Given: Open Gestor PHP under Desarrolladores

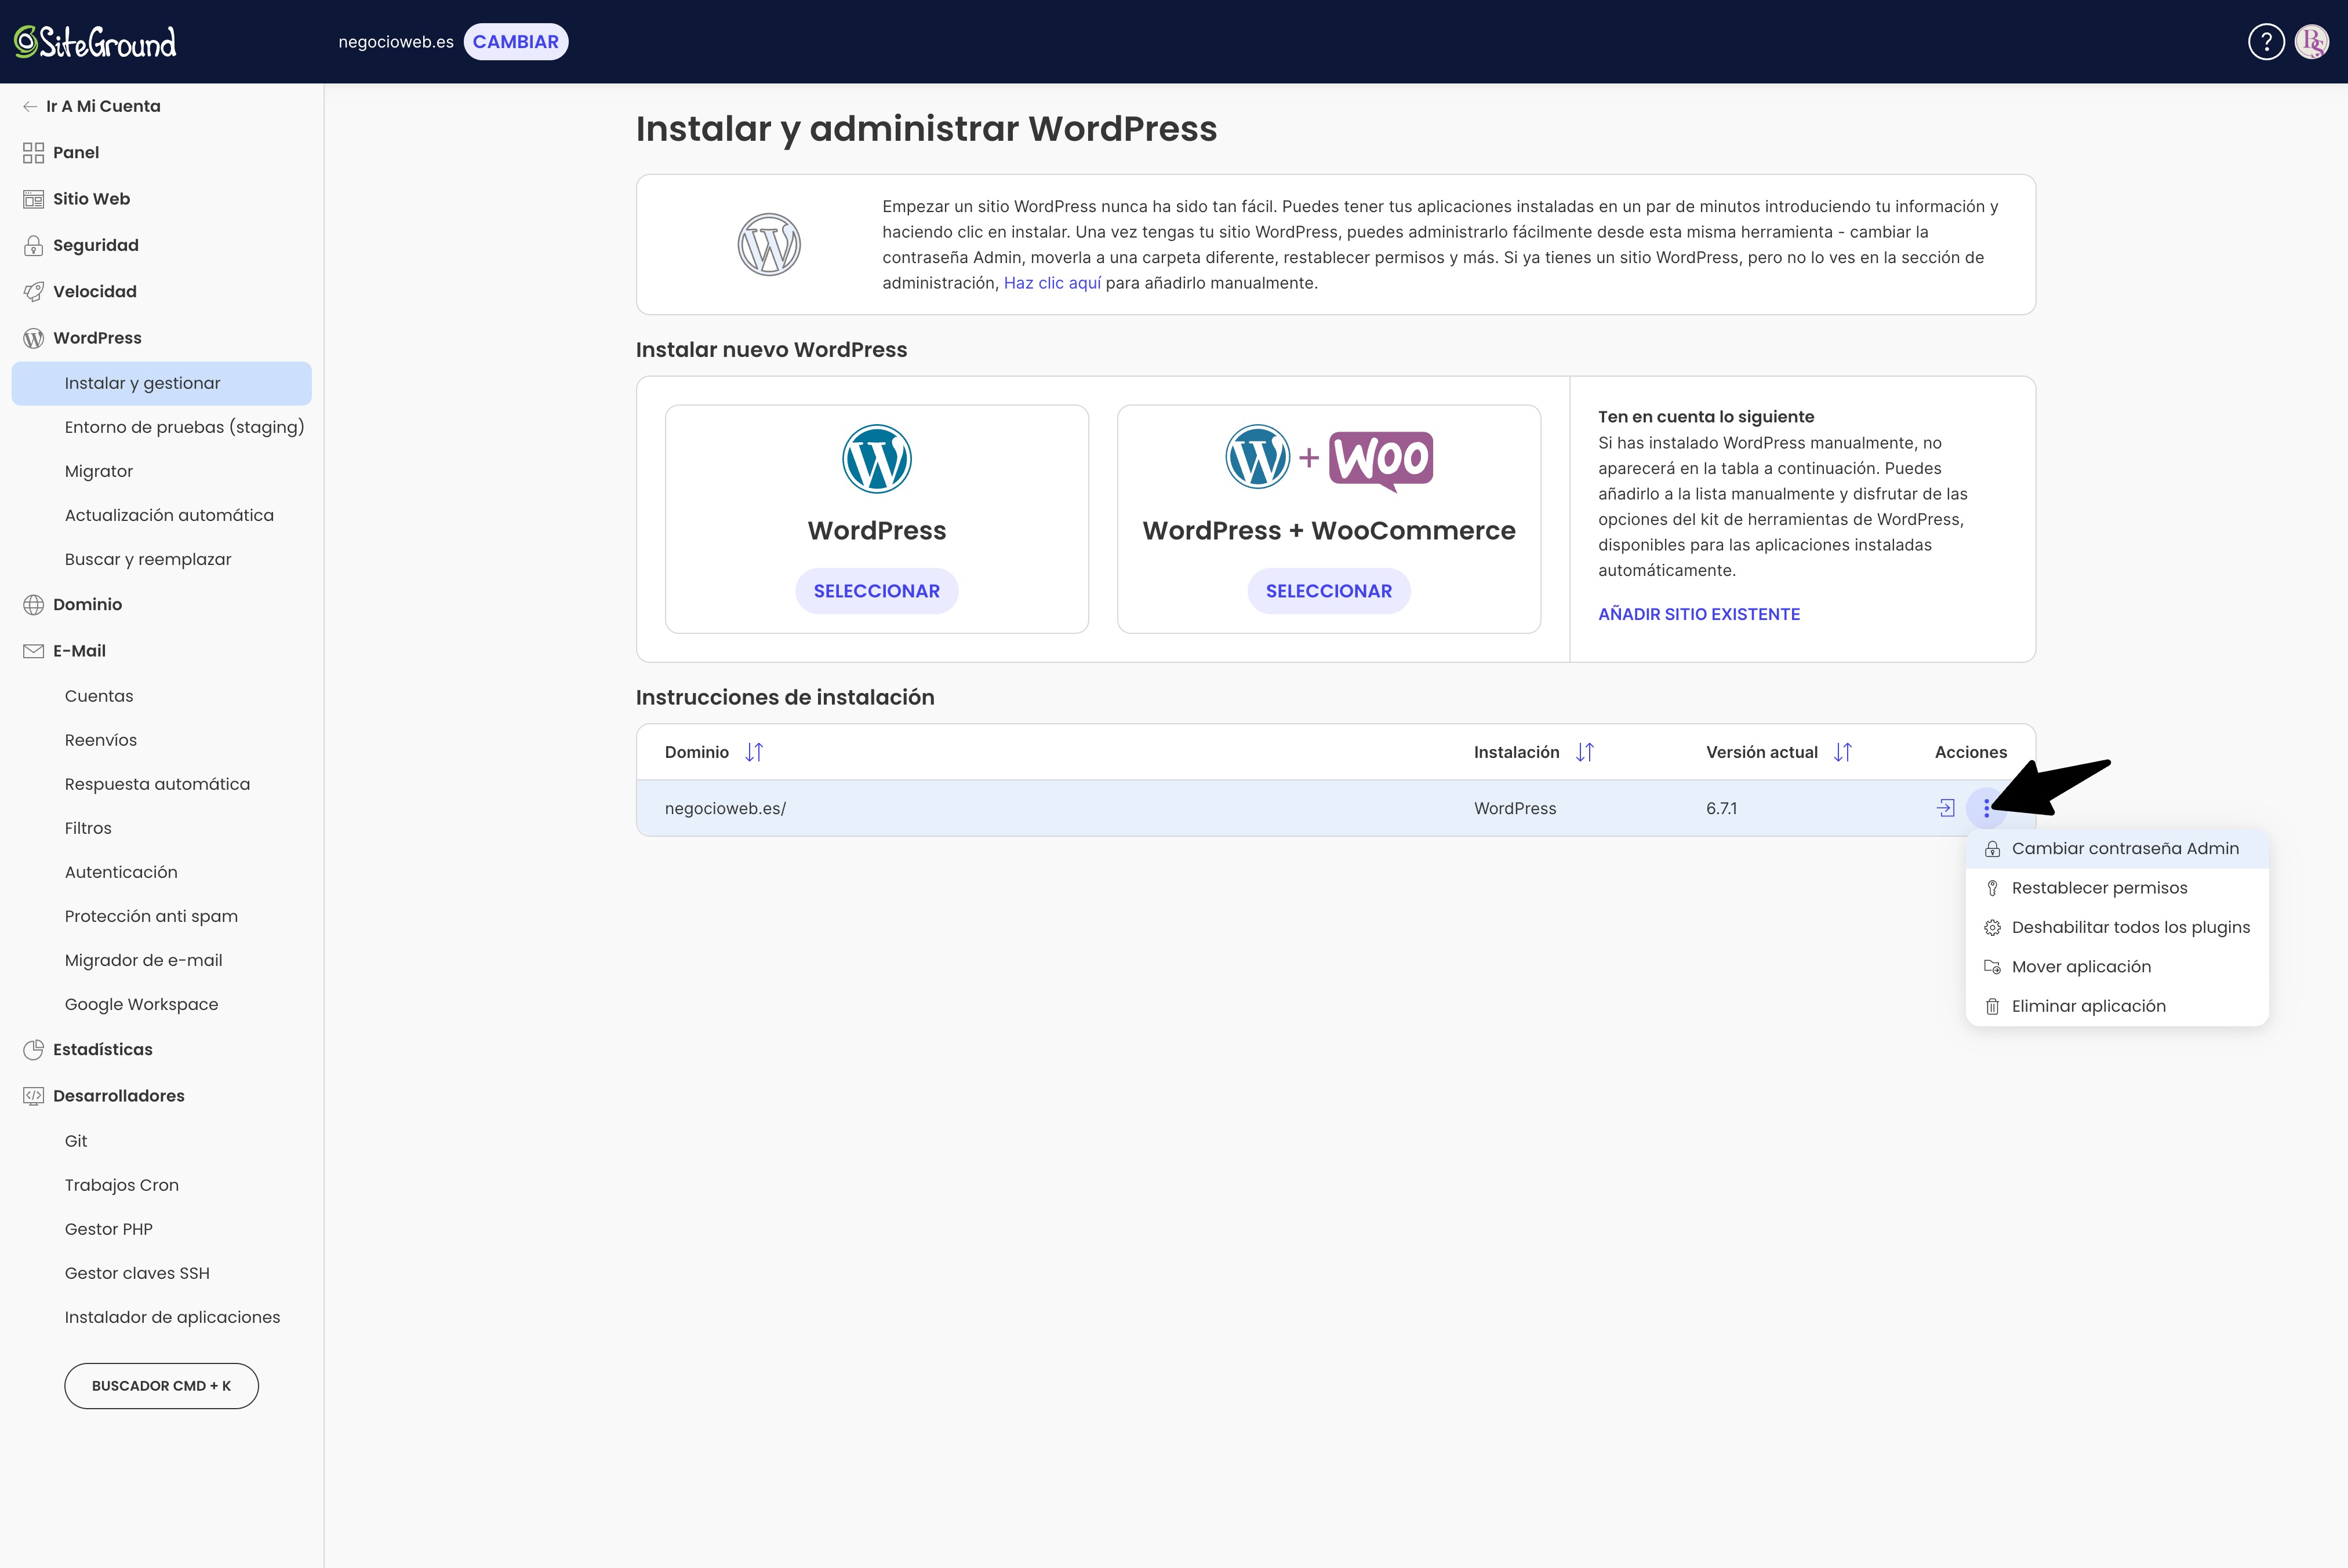Looking at the screenshot, I should click(x=108, y=1229).
